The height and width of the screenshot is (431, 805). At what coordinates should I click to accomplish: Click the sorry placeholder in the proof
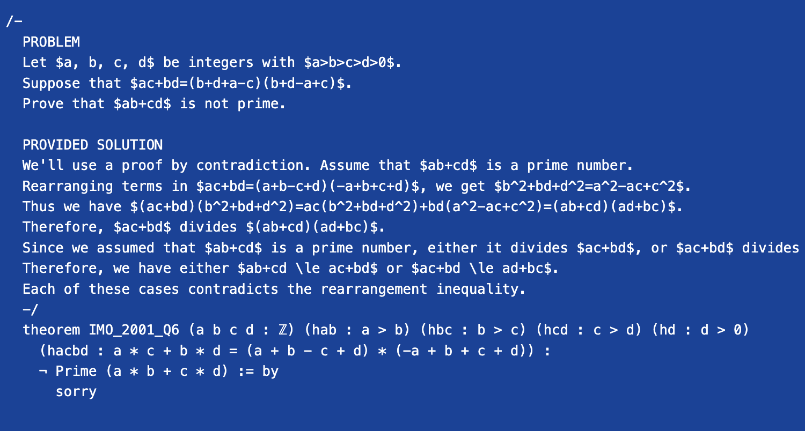pos(76,392)
